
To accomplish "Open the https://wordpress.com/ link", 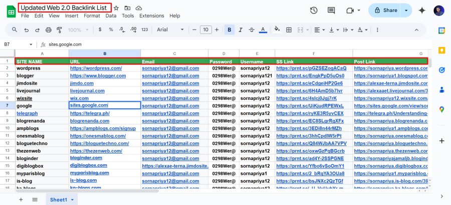I will tap(96, 68).
